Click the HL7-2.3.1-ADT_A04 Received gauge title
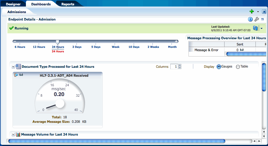The width and height of the screenshot is (268, 146). tap(64, 76)
